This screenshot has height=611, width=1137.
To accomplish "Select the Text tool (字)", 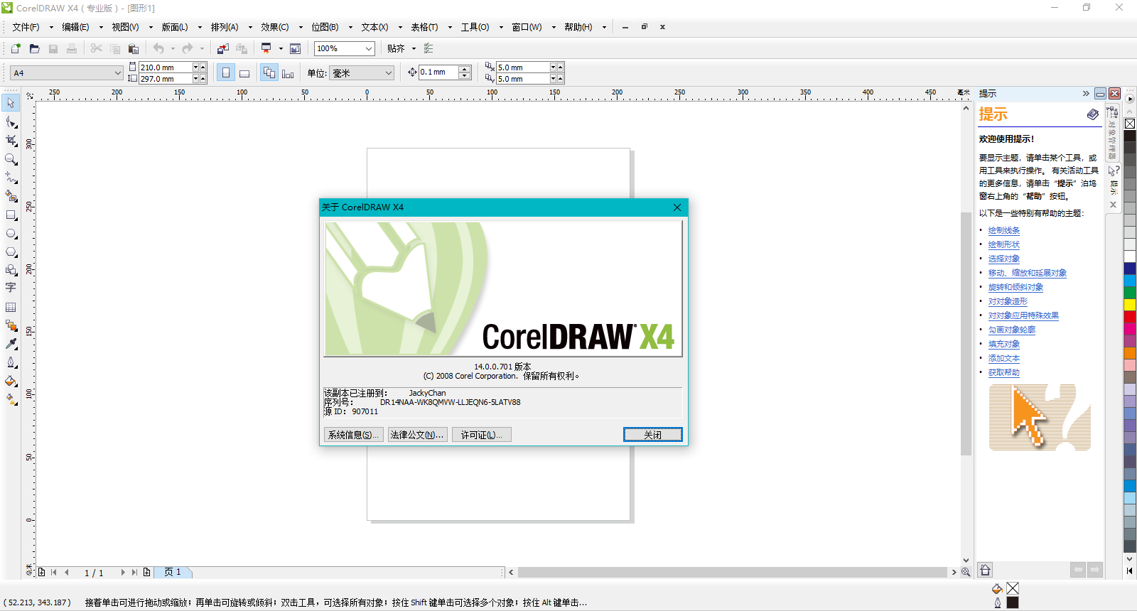I will point(11,288).
